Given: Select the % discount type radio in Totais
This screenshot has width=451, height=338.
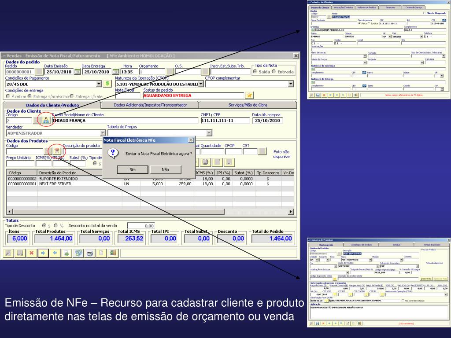Looking at the screenshot, I should tap(56, 226).
